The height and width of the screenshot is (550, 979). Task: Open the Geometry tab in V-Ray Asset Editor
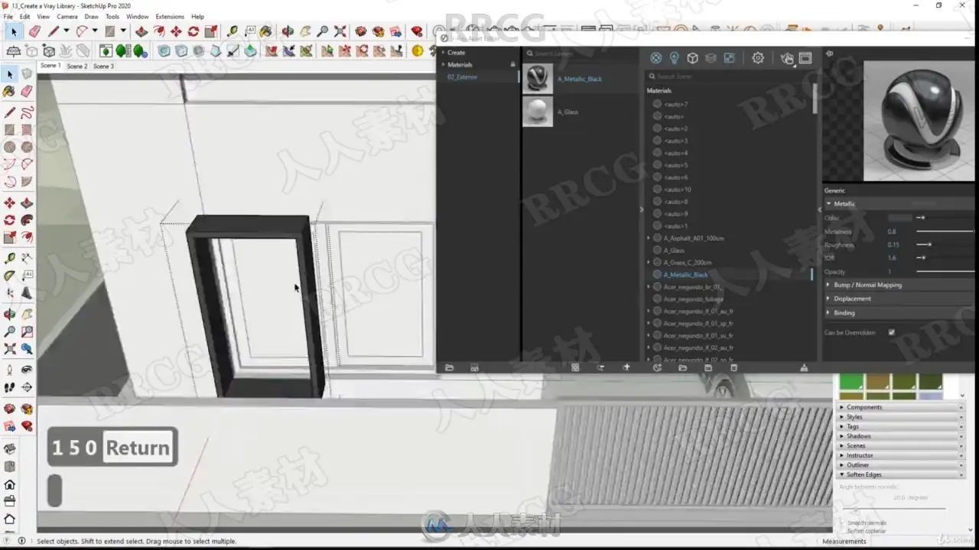point(692,58)
